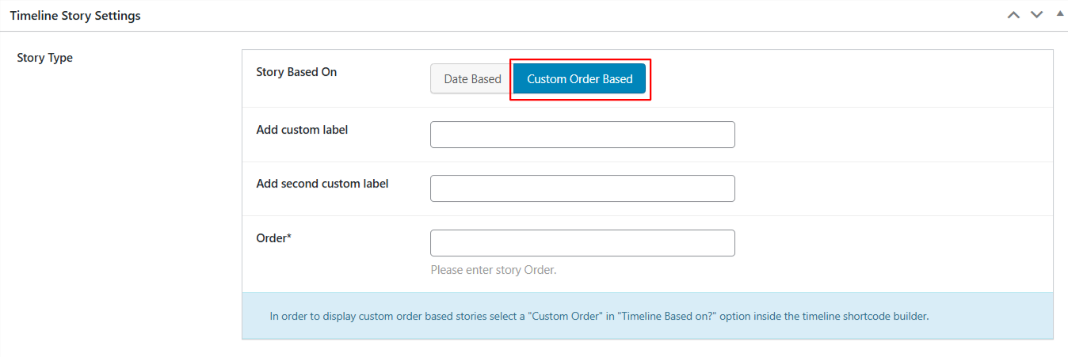1068x357 pixels.
Task: Click the Timeline Story Settings header title
Action: coord(75,16)
